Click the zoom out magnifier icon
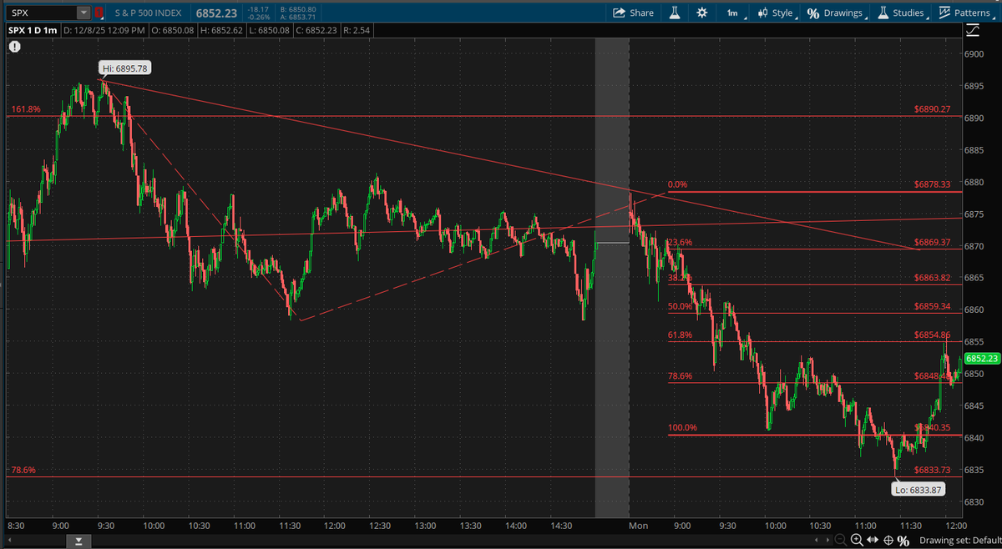Viewport: 1002px width, 549px height. click(x=839, y=541)
